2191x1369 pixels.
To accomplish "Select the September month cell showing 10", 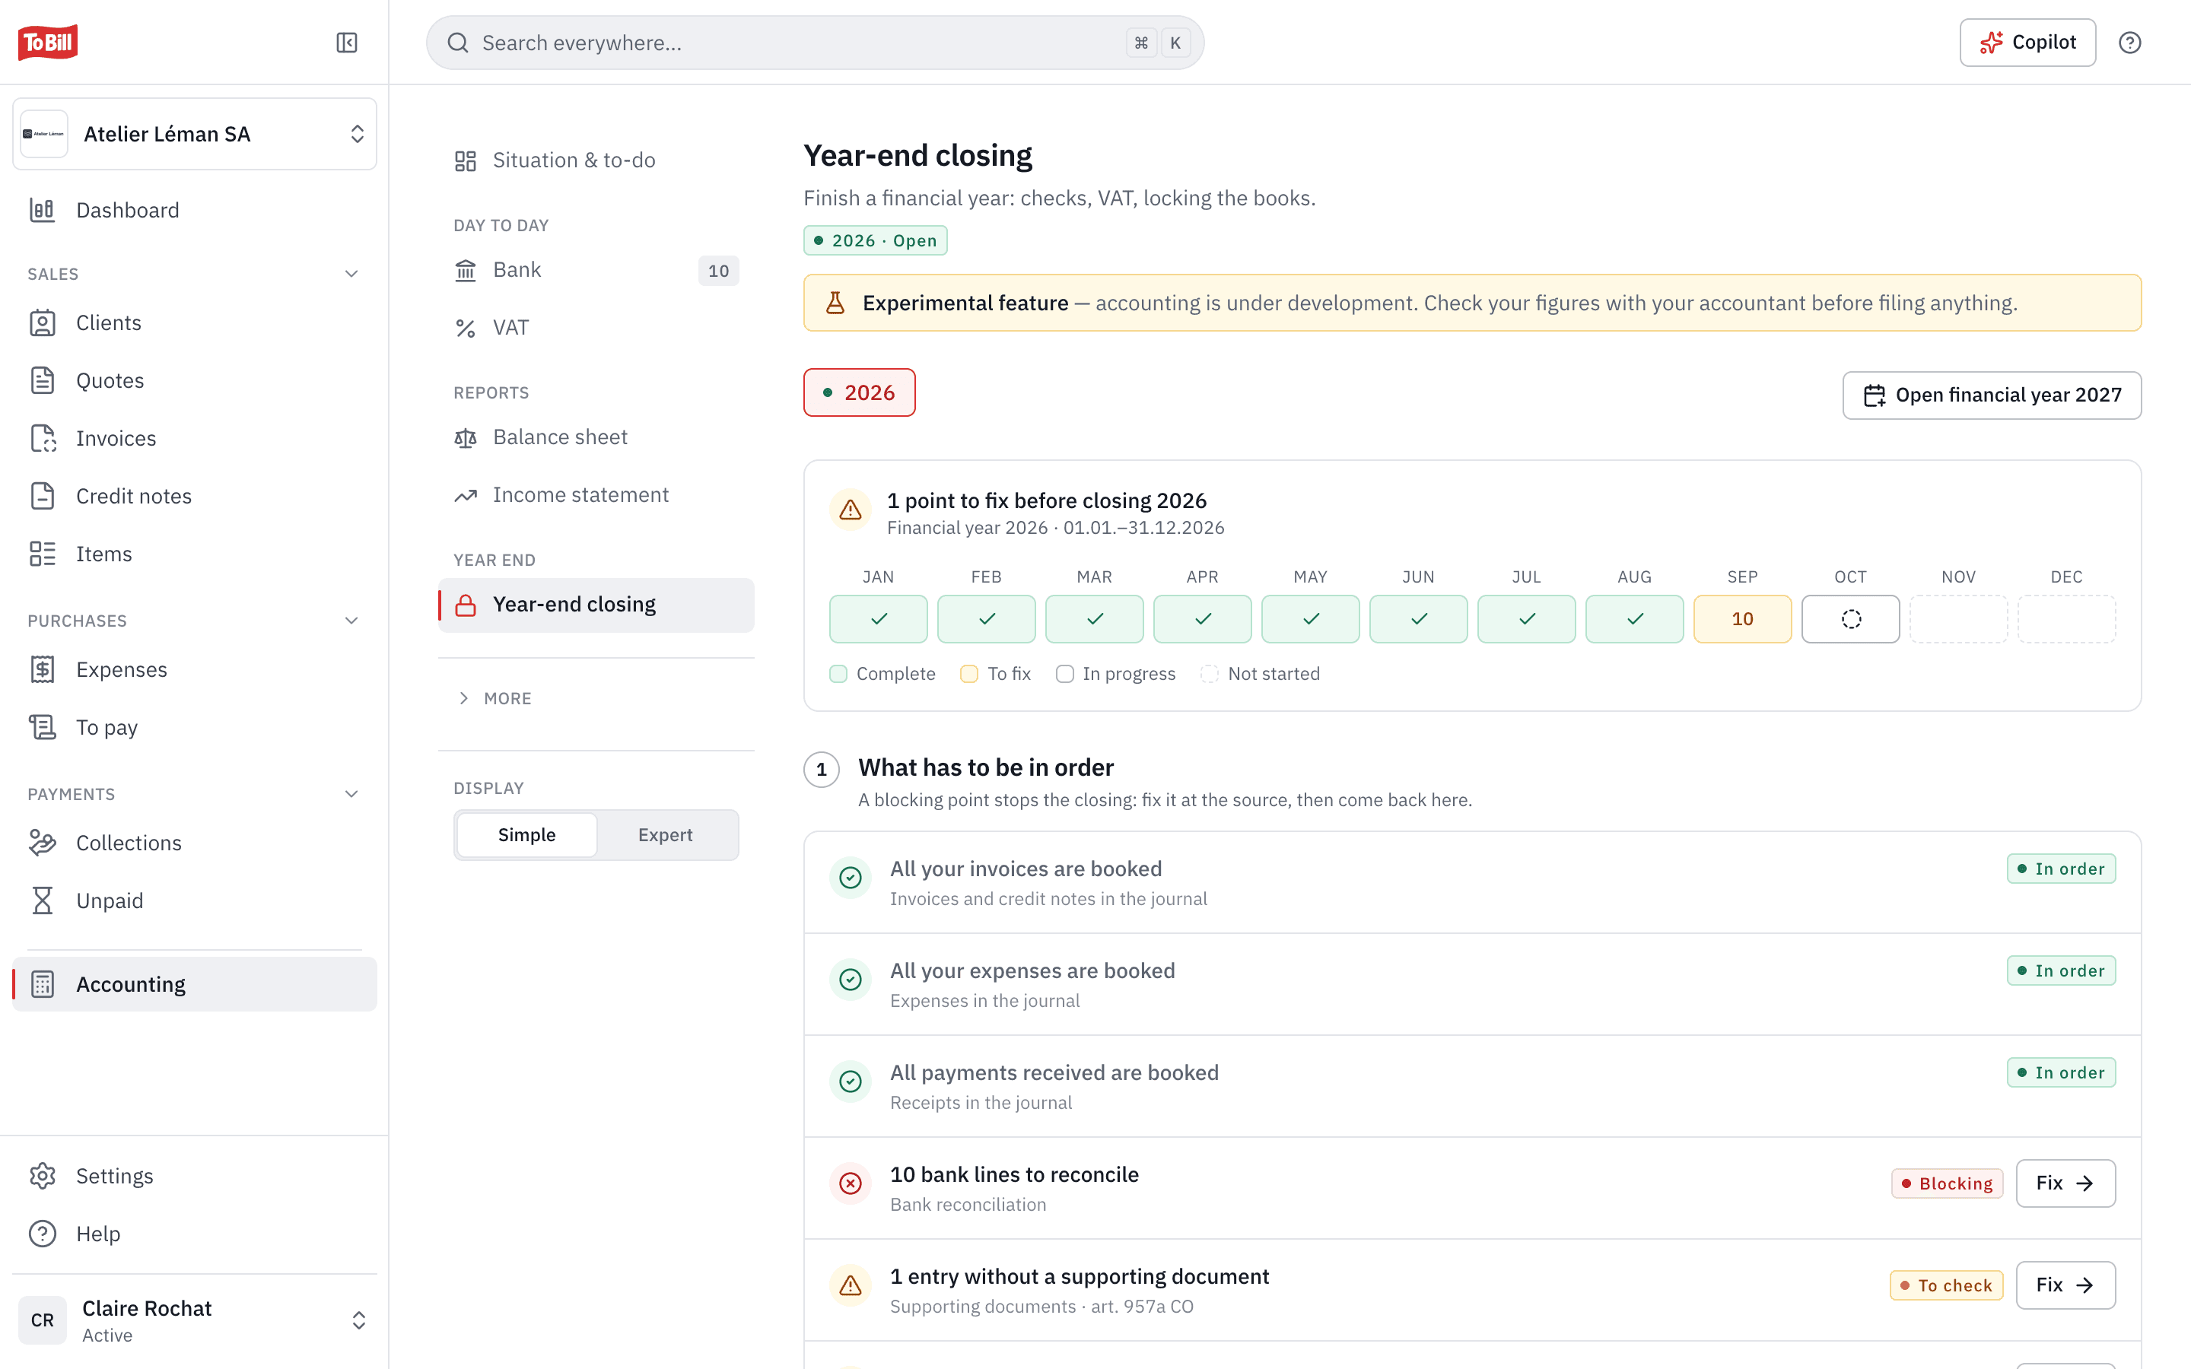I will tap(1742, 618).
